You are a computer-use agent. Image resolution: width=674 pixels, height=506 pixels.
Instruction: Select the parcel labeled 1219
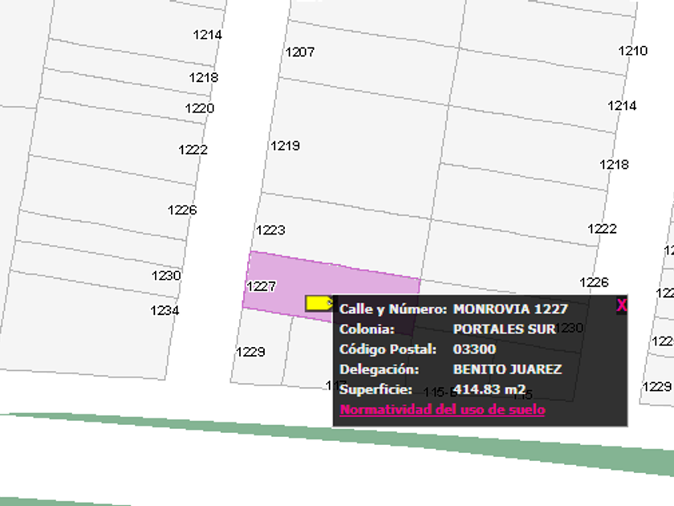click(x=285, y=146)
